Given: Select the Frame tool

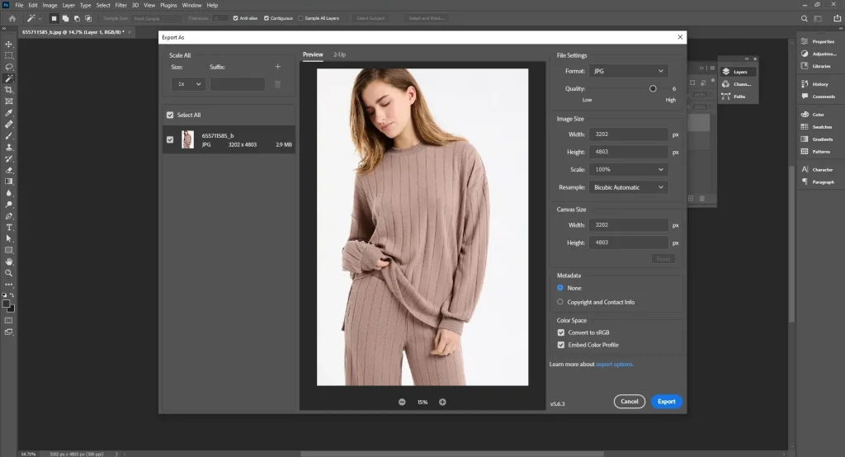Looking at the screenshot, I should point(8,101).
